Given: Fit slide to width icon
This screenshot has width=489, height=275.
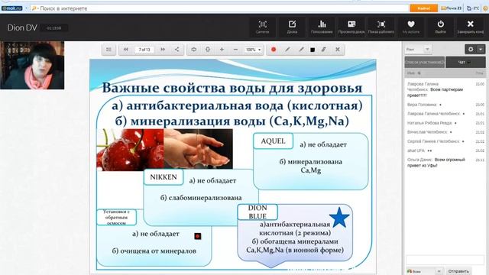Looking at the screenshot, I should coord(193,50).
